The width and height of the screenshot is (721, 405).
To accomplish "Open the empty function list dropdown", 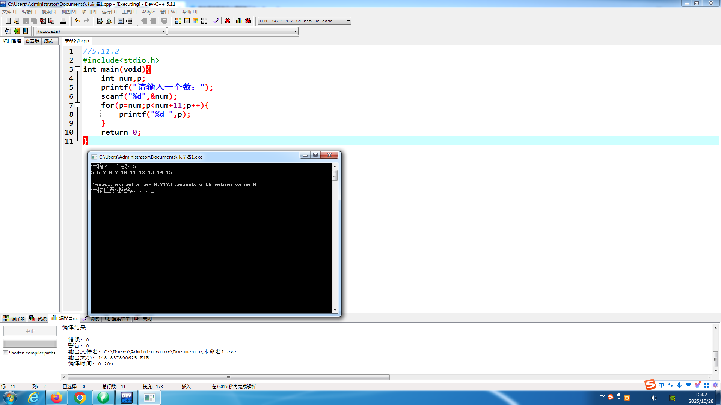I will pyautogui.click(x=295, y=31).
